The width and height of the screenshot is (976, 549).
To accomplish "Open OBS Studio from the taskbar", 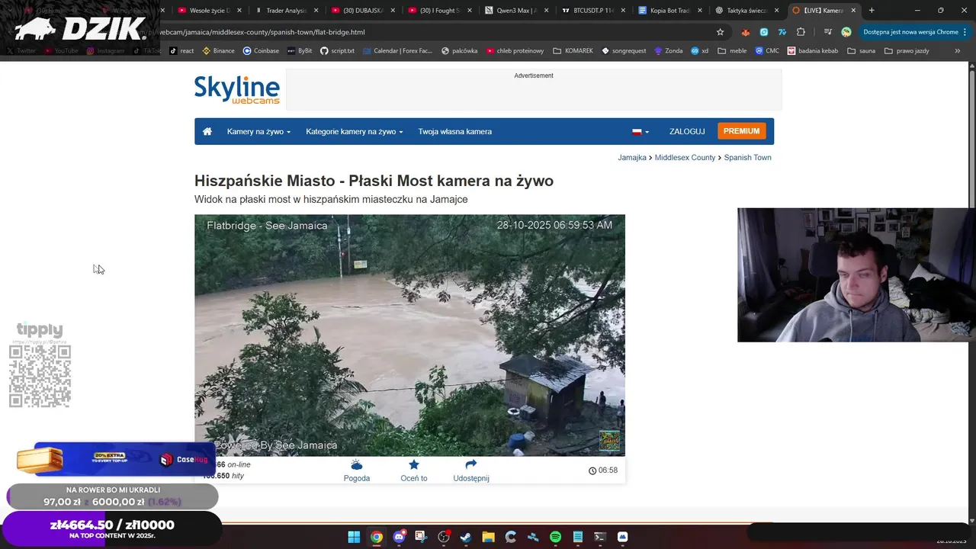I will [444, 537].
